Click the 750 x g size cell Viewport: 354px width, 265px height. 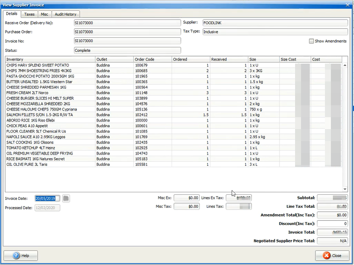pyautogui.click(x=264, y=109)
